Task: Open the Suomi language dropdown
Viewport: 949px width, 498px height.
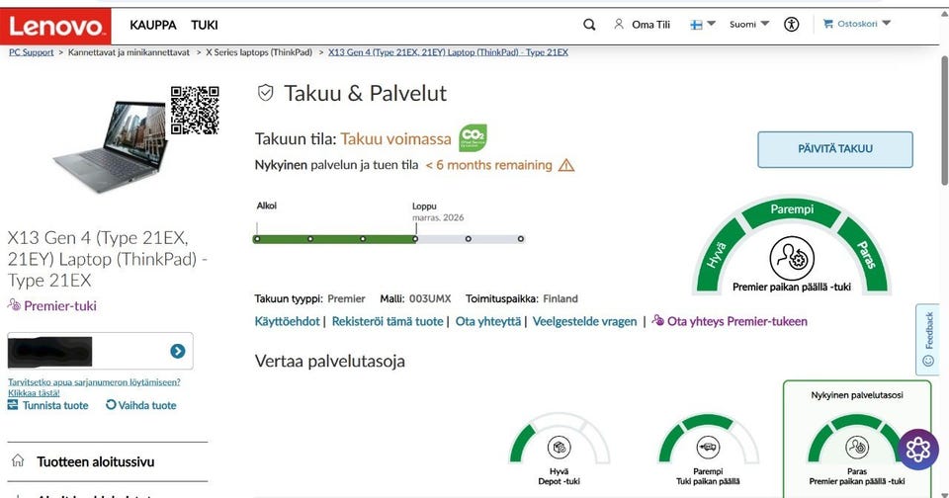Action: pos(749,24)
